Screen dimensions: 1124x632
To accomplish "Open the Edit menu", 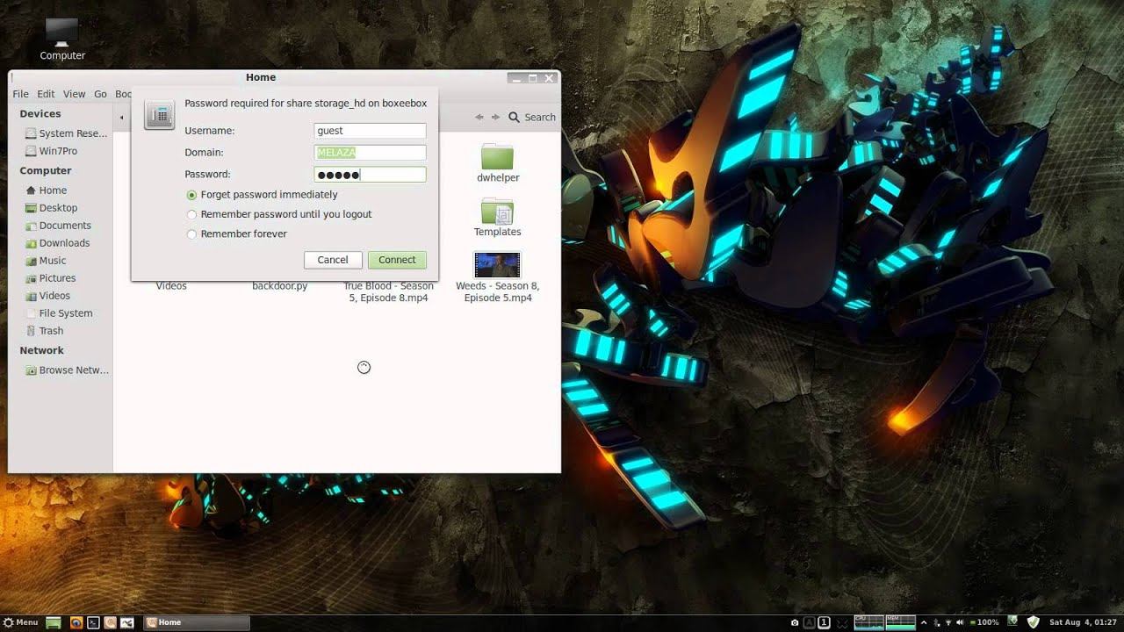I will (x=46, y=94).
